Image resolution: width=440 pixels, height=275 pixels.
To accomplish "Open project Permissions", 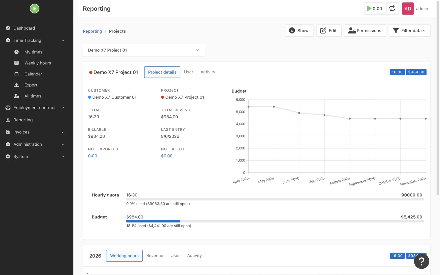I will (365, 31).
